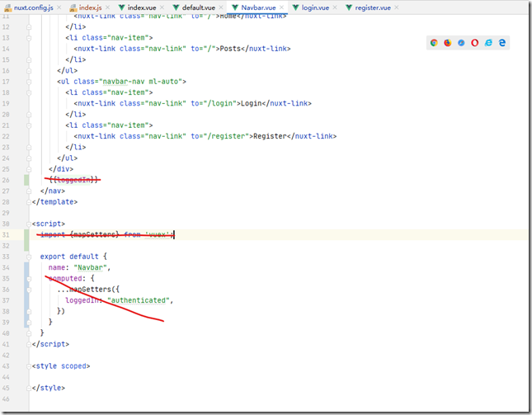Open preview in Opera browser icon

point(474,43)
